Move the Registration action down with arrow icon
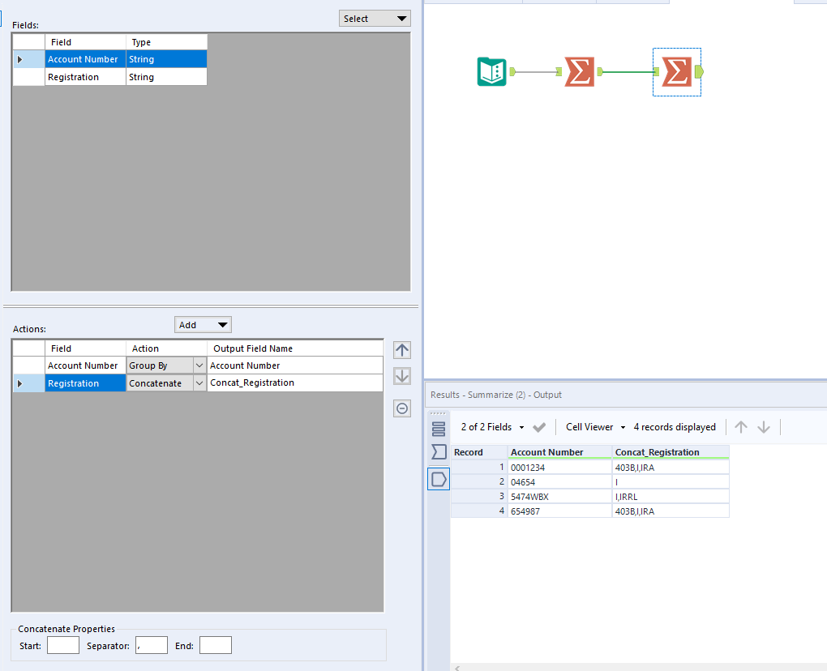Image resolution: width=827 pixels, height=671 pixels. [x=401, y=375]
